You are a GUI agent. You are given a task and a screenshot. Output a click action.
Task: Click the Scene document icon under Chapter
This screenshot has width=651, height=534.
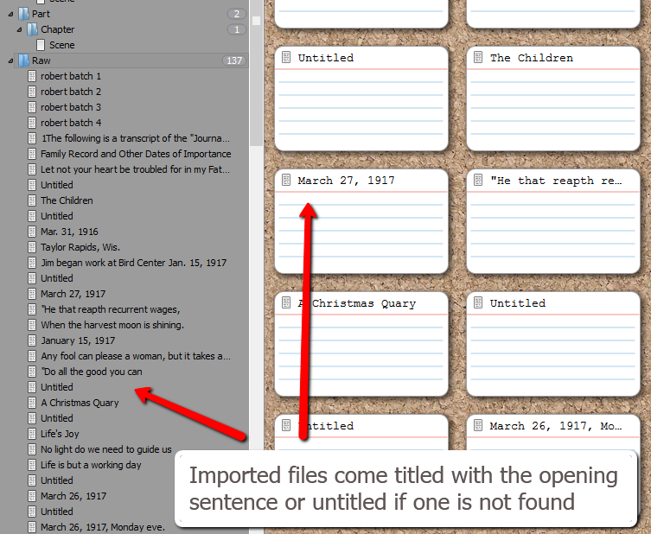tap(41, 45)
